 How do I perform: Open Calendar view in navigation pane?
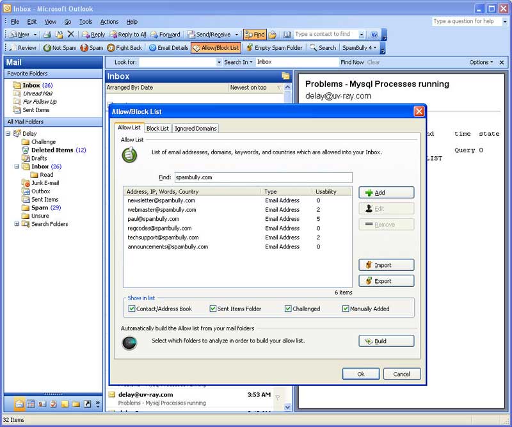tap(31, 404)
